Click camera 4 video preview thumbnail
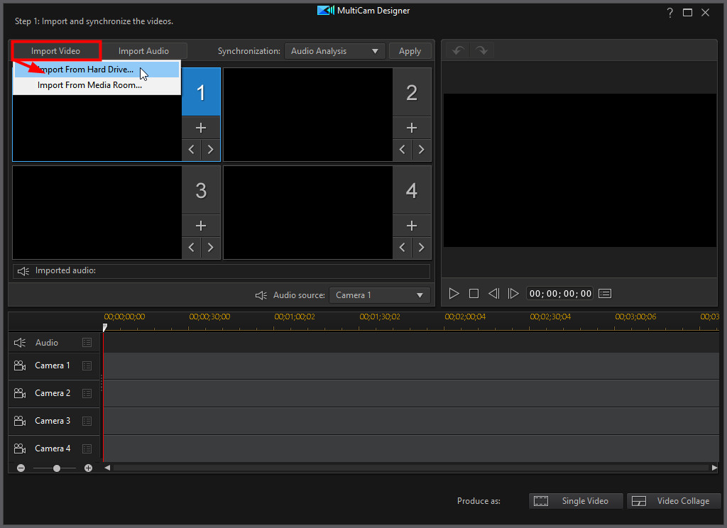727x528 pixels. (x=308, y=213)
